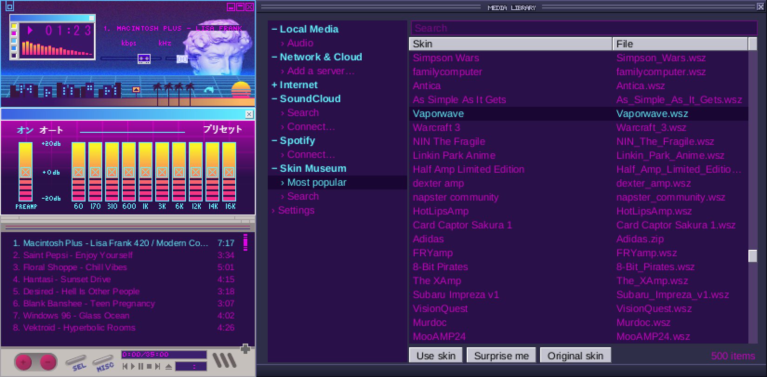Skip forward with the mini next-track button
The image size is (767, 377).
tap(157, 366)
